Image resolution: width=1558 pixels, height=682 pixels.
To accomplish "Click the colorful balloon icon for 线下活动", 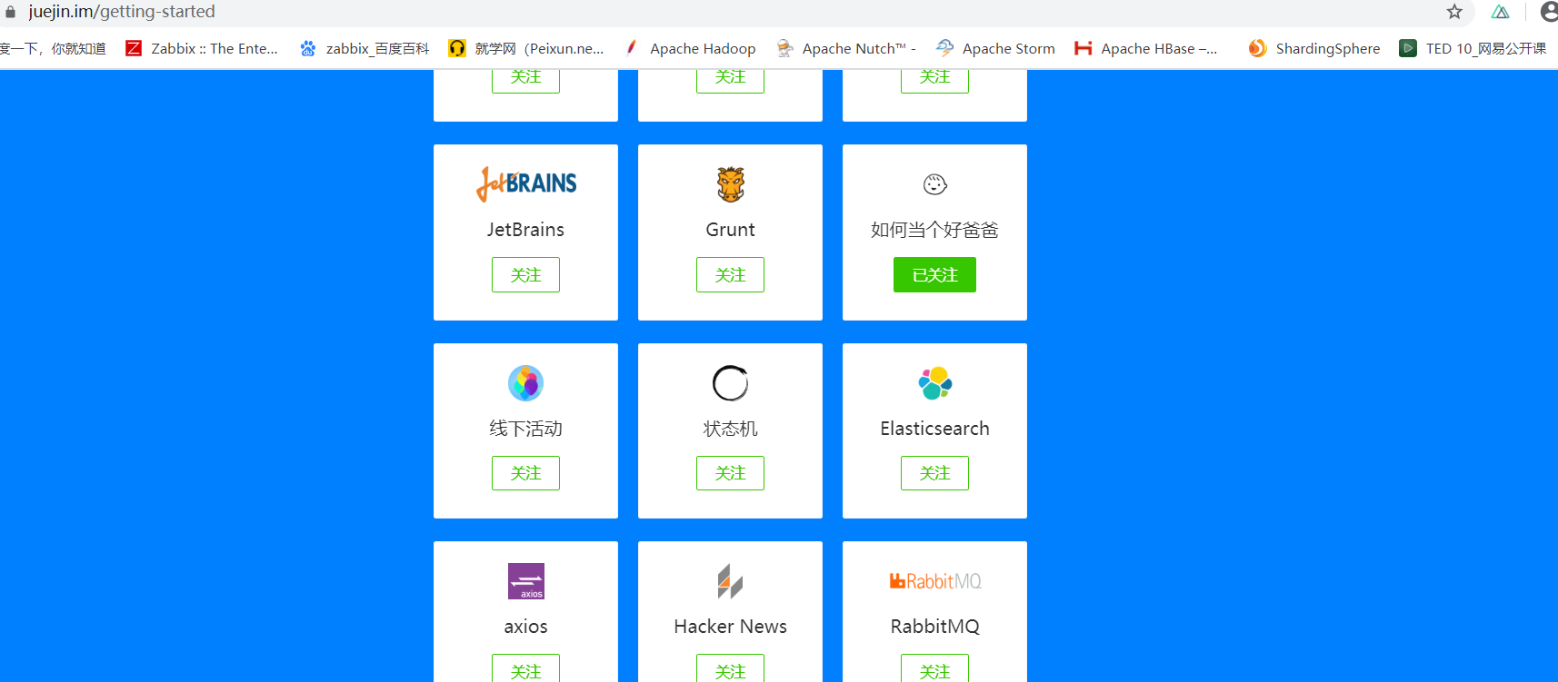I will [526, 383].
